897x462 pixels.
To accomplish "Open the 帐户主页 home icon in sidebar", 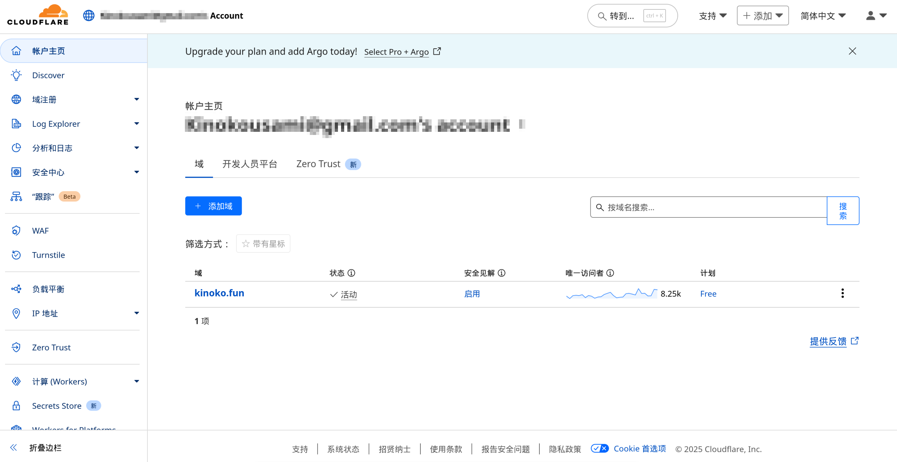I will (16, 51).
